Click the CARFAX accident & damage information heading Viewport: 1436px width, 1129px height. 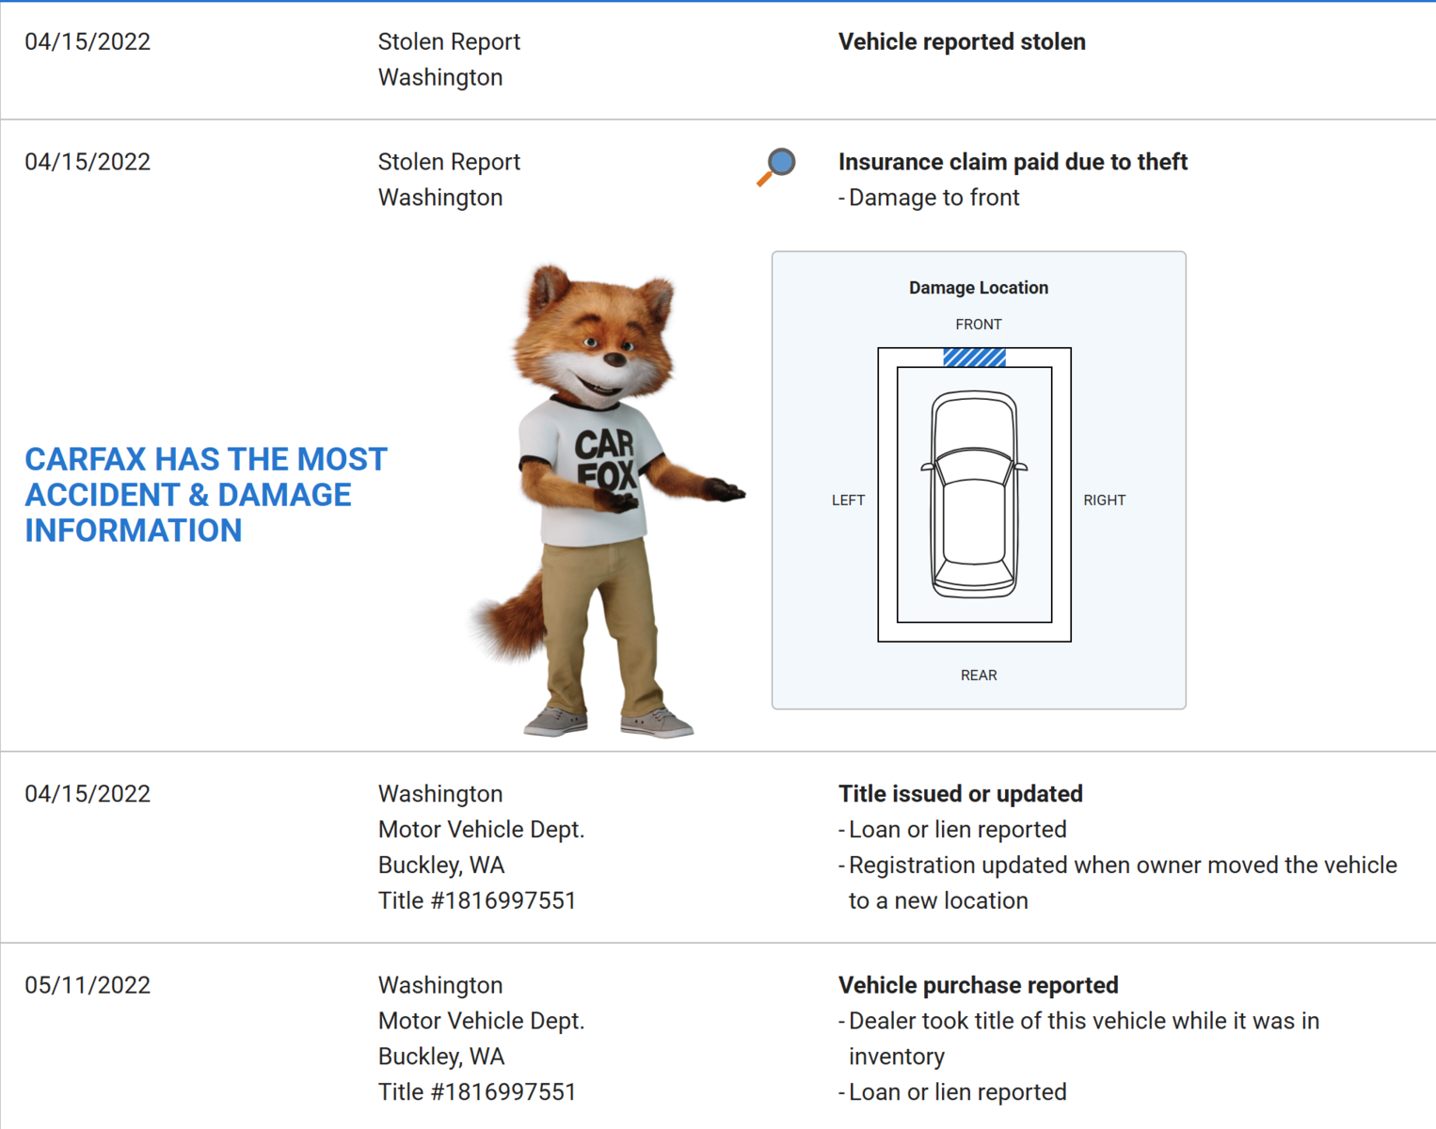pyautogui.click(x=205, y=495)
